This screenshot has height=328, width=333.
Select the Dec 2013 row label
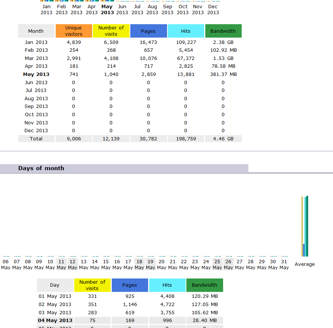click(x=36, y=130)
